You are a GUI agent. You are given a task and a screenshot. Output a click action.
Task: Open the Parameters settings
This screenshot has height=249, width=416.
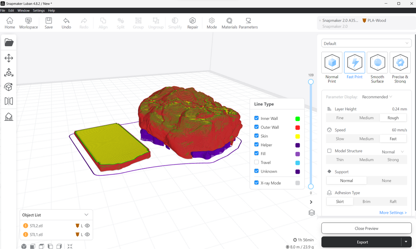coord(248,23)
